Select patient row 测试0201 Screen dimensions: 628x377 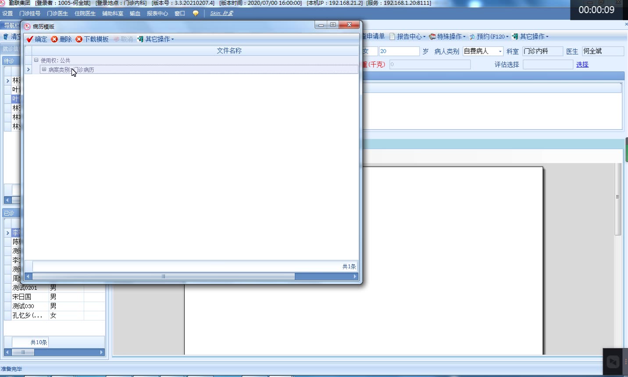pos(54,288)
